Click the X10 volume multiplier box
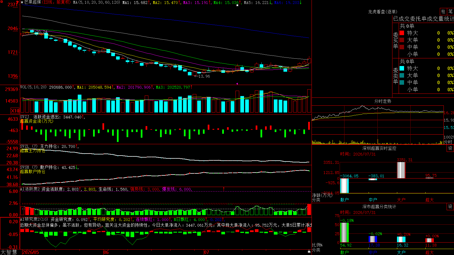The image size is (454, 255). pos(15,111)
